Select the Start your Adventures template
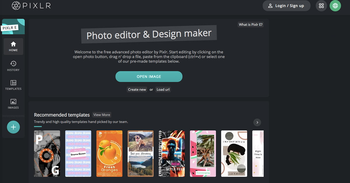Viewport: 350px width, 183px height. 141,154
